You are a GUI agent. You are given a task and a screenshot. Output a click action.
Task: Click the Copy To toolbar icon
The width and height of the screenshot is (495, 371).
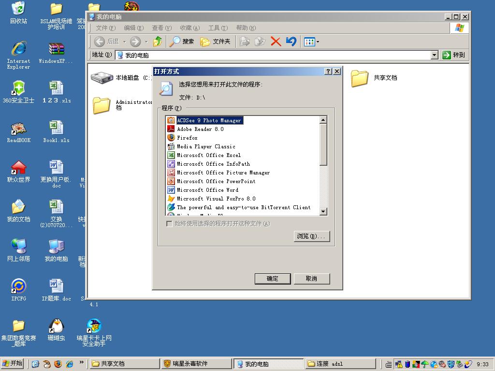pyautogui.click(x=260, y=42)
